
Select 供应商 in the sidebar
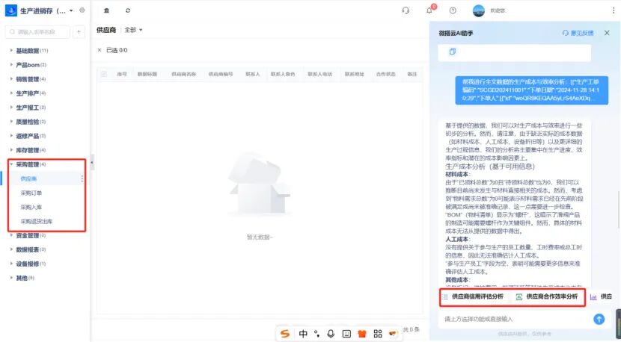[28, 178]
